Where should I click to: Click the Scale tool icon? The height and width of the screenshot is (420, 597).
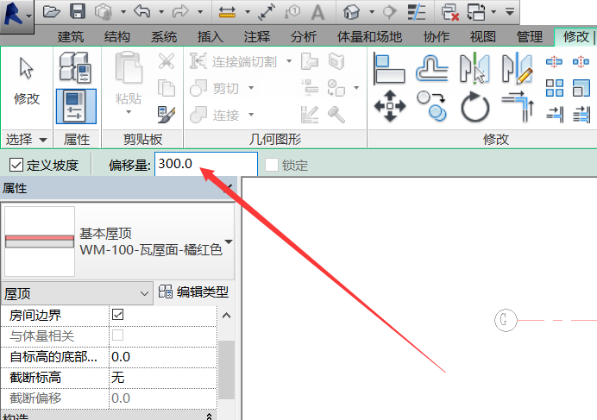click(581, 88)
